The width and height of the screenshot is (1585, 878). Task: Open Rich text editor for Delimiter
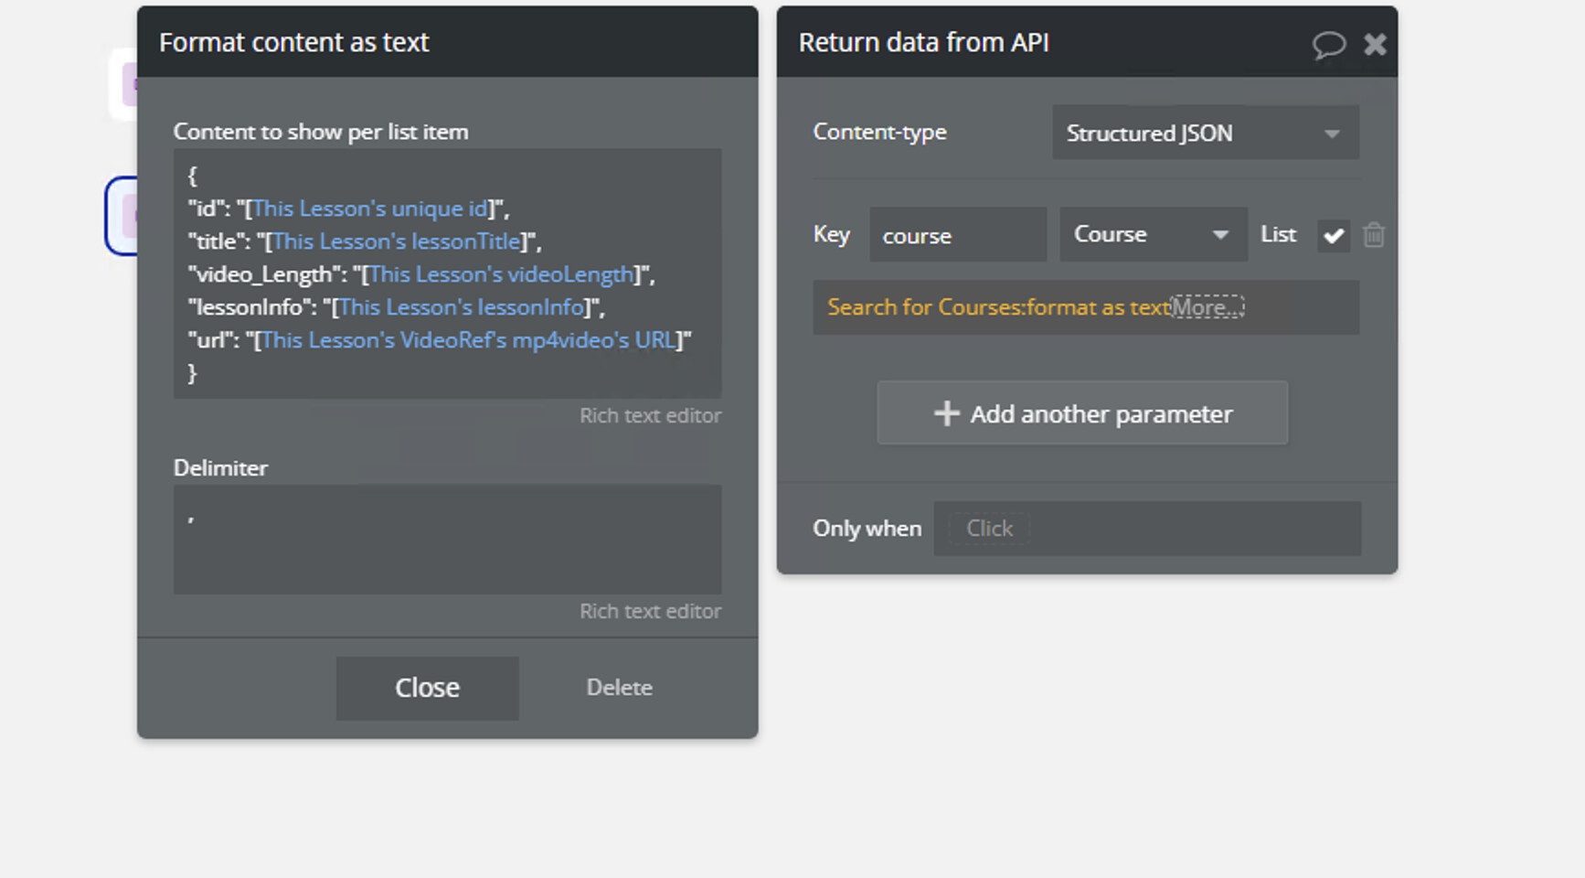click(x=650, y=612)
